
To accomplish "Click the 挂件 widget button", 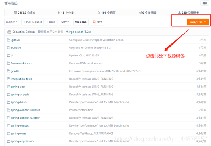I will pos(98,22).
